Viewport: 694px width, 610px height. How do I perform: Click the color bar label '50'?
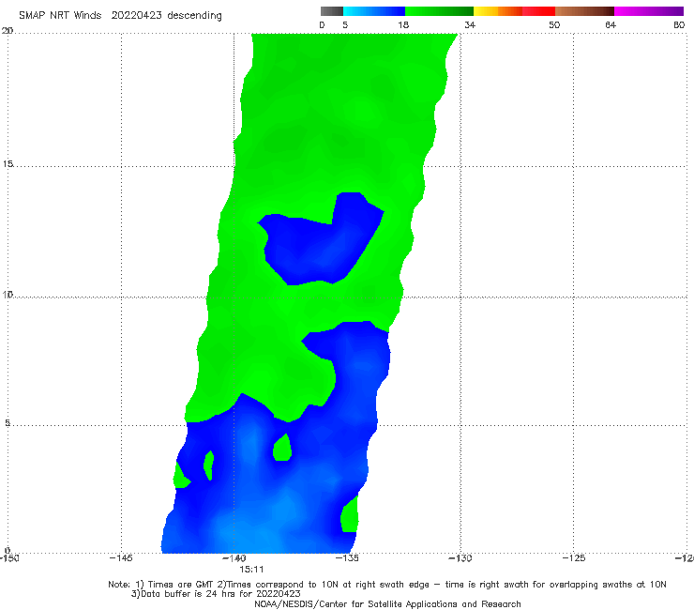554,24
